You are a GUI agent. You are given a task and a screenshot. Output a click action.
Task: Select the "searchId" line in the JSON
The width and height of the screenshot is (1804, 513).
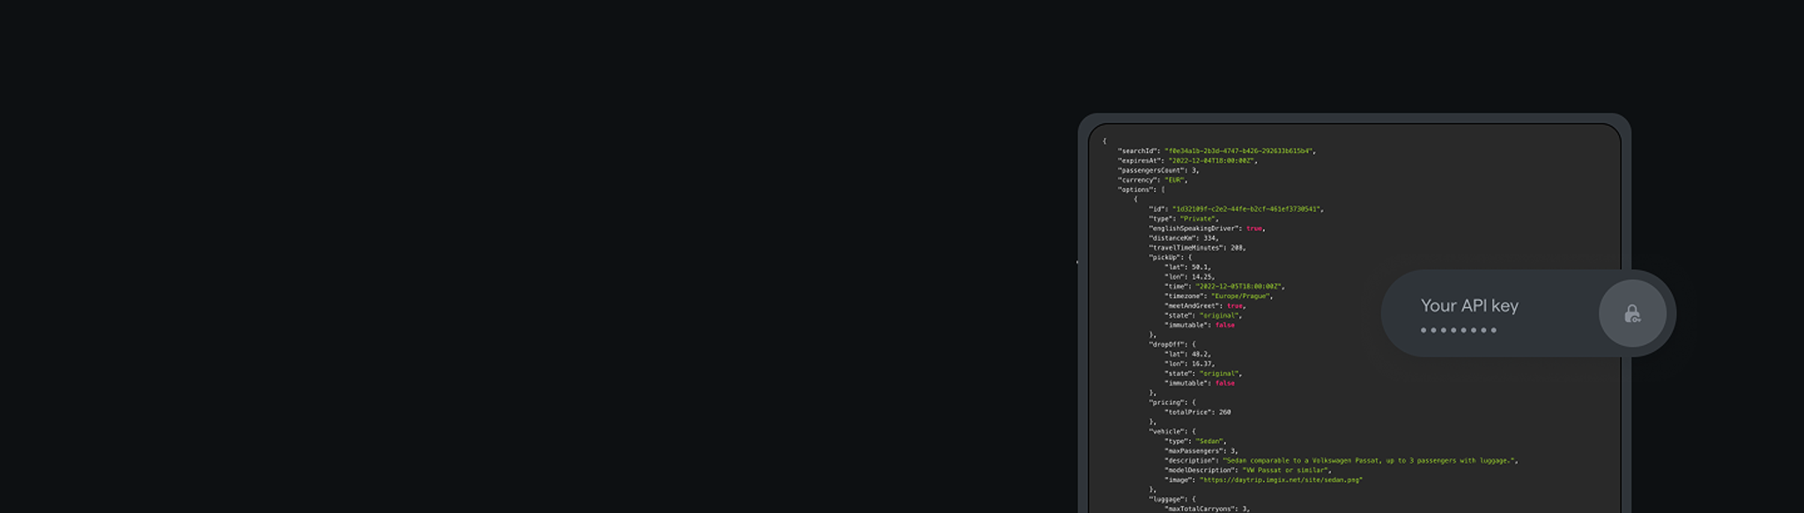1216,150
